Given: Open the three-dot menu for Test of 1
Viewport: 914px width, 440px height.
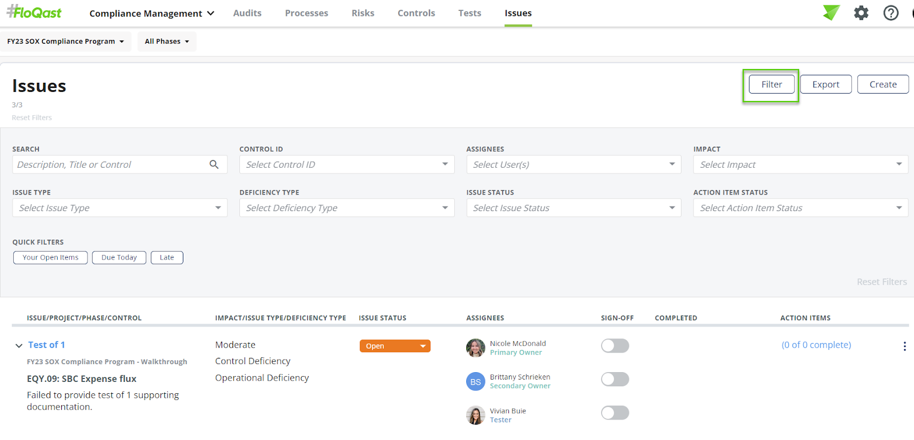Looking at the screenshot, I should click(904, 346).
